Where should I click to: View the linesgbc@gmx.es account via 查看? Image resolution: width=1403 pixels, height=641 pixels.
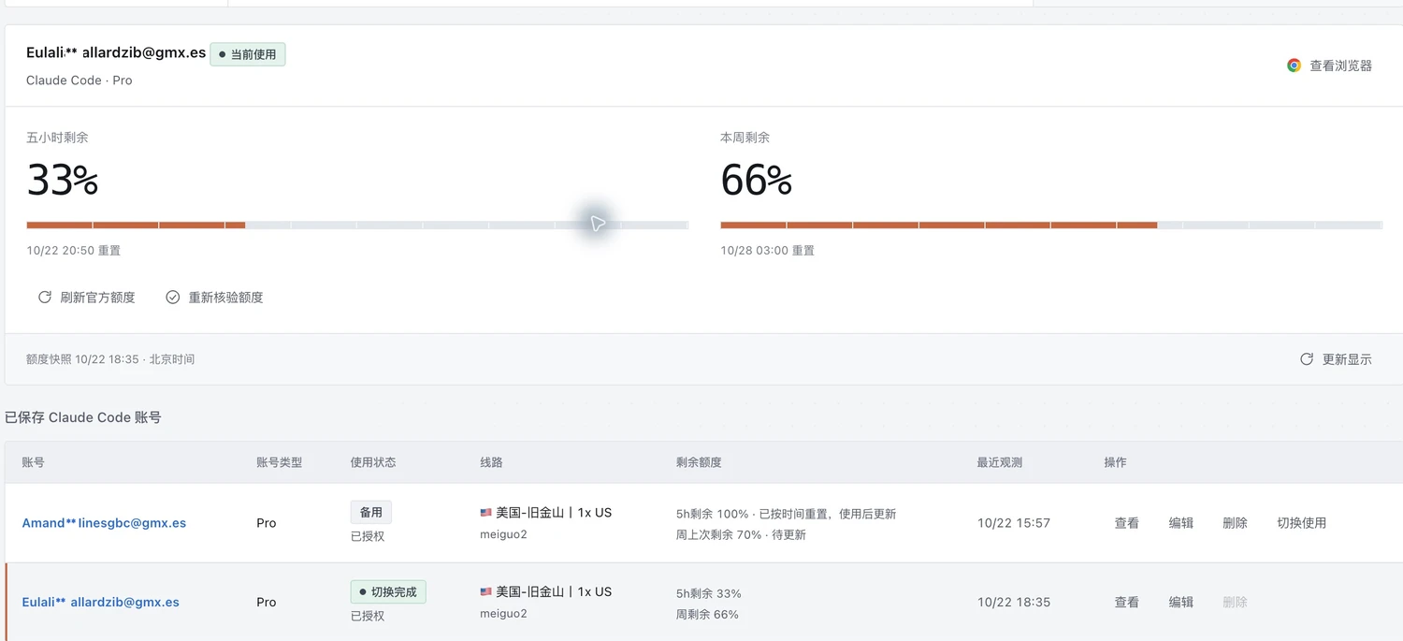[1126, 523]
